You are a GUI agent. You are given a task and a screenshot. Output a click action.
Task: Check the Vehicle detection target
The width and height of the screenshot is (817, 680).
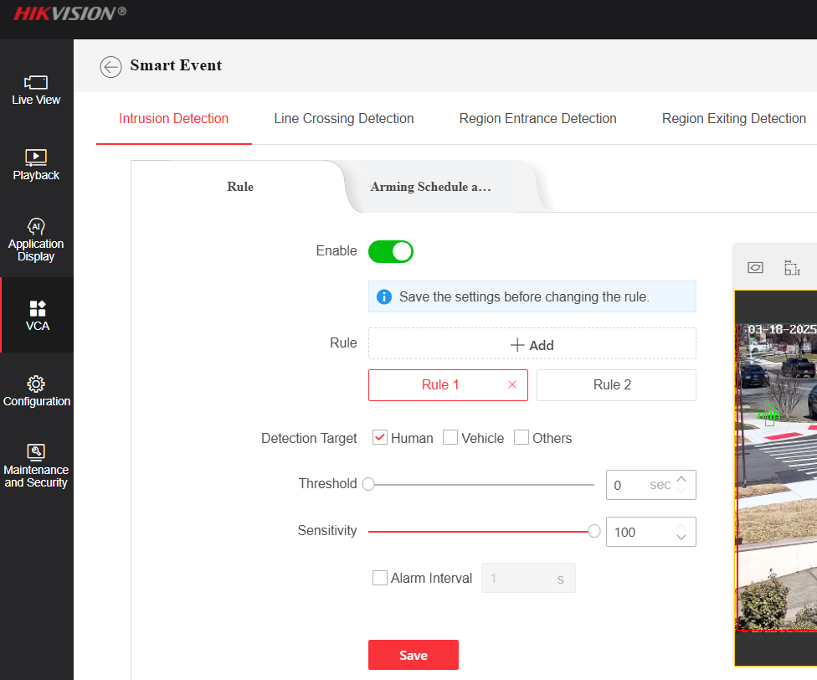coord(450,438)
